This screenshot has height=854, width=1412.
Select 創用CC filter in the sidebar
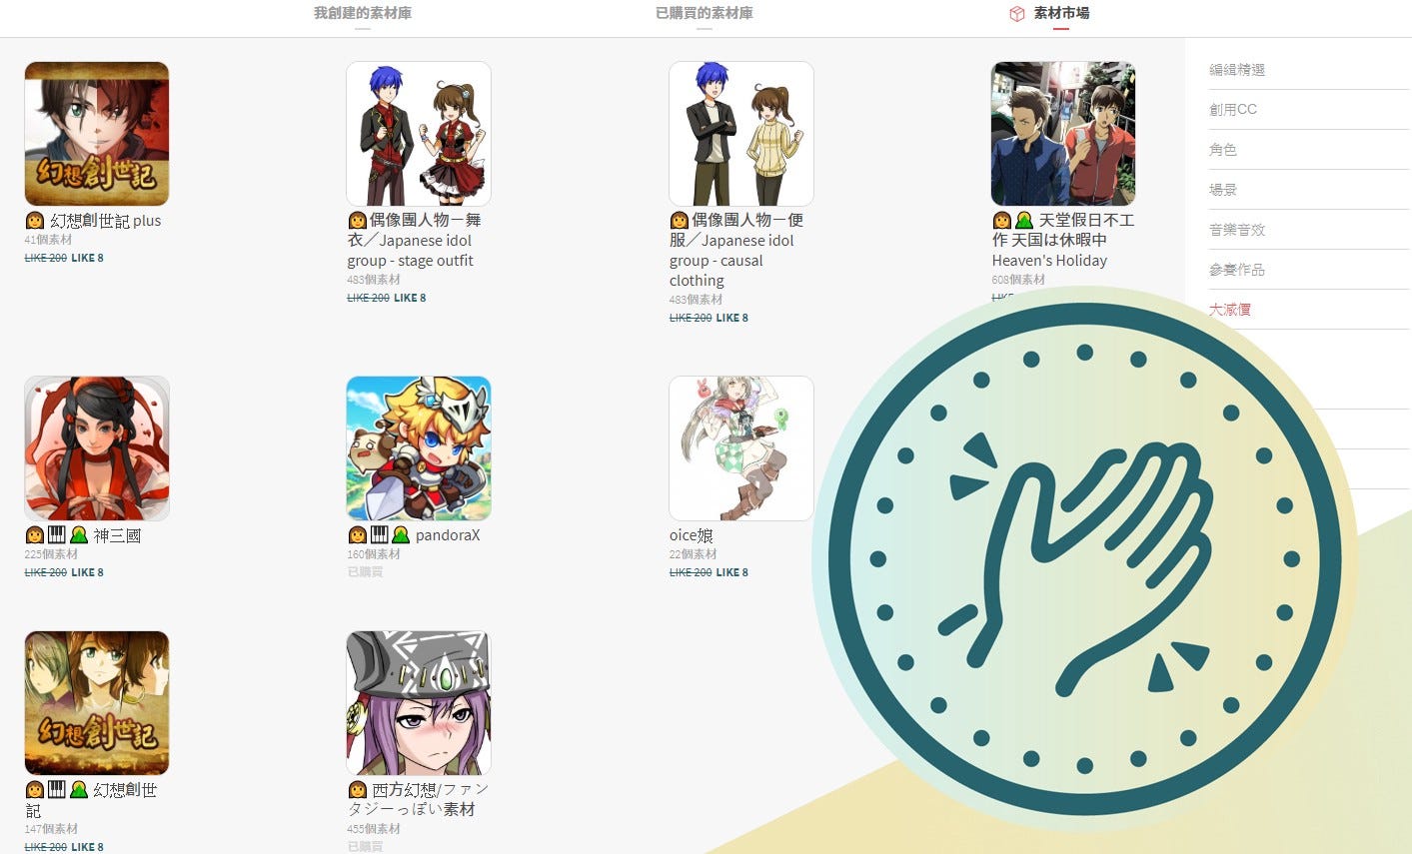pyautogui.click(x=1233, y=110)
